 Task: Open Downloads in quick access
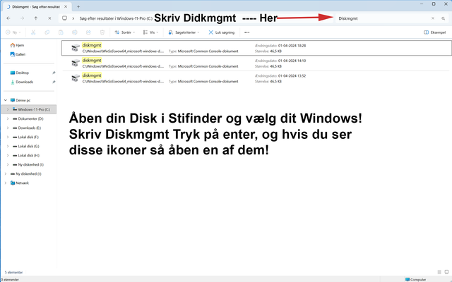tap(22, 82)
